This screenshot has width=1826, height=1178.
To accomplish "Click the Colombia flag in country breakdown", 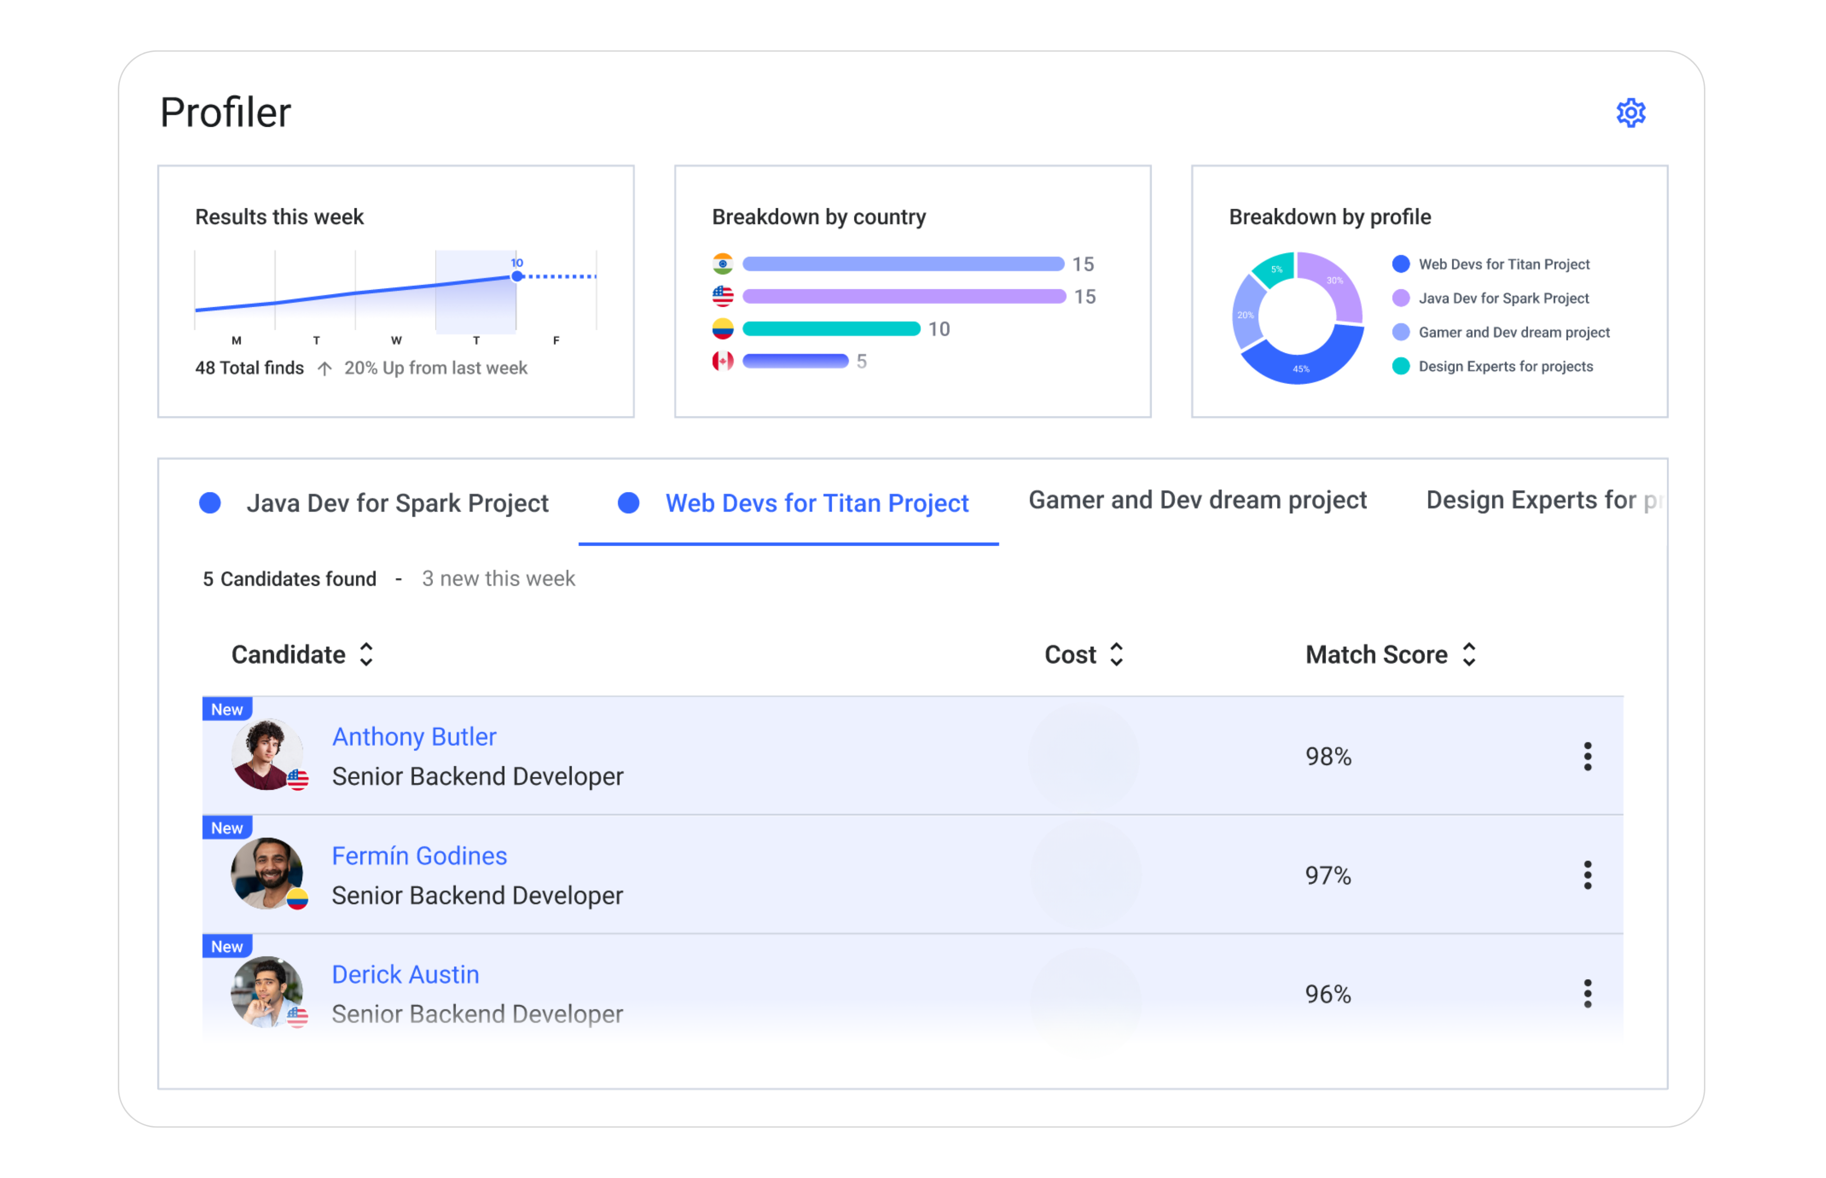I will [x=722, y=329].
